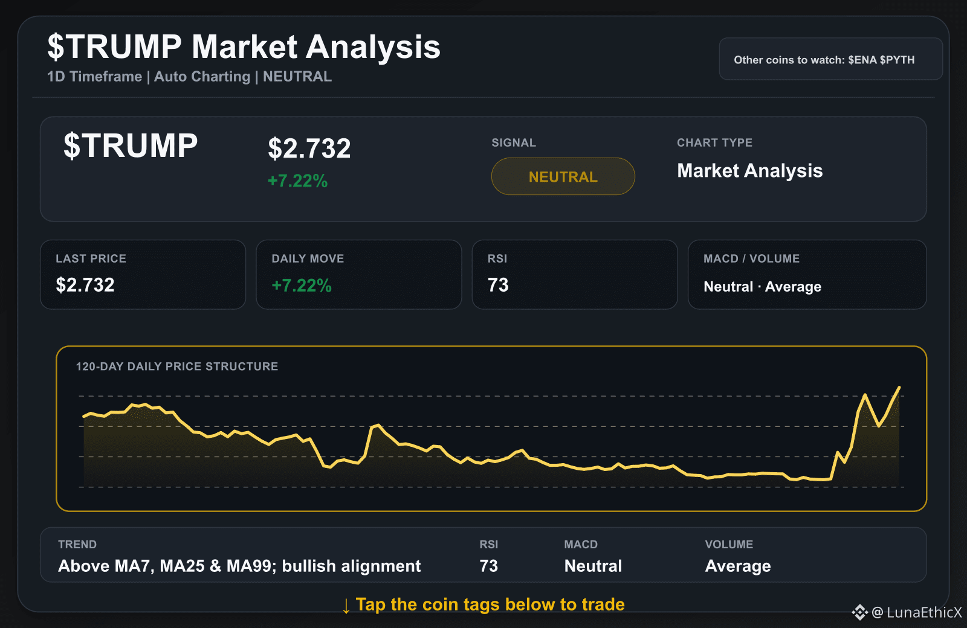Image resolution: width=967 pixels, height=628 pixels.
Task: Click Tap the coin tags below to trade
Action: point(483,604)
